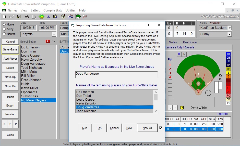This screenshot has height=146, width=240.
Task: Open the Playoffs game type dropdown
Action: coord(54,34)
